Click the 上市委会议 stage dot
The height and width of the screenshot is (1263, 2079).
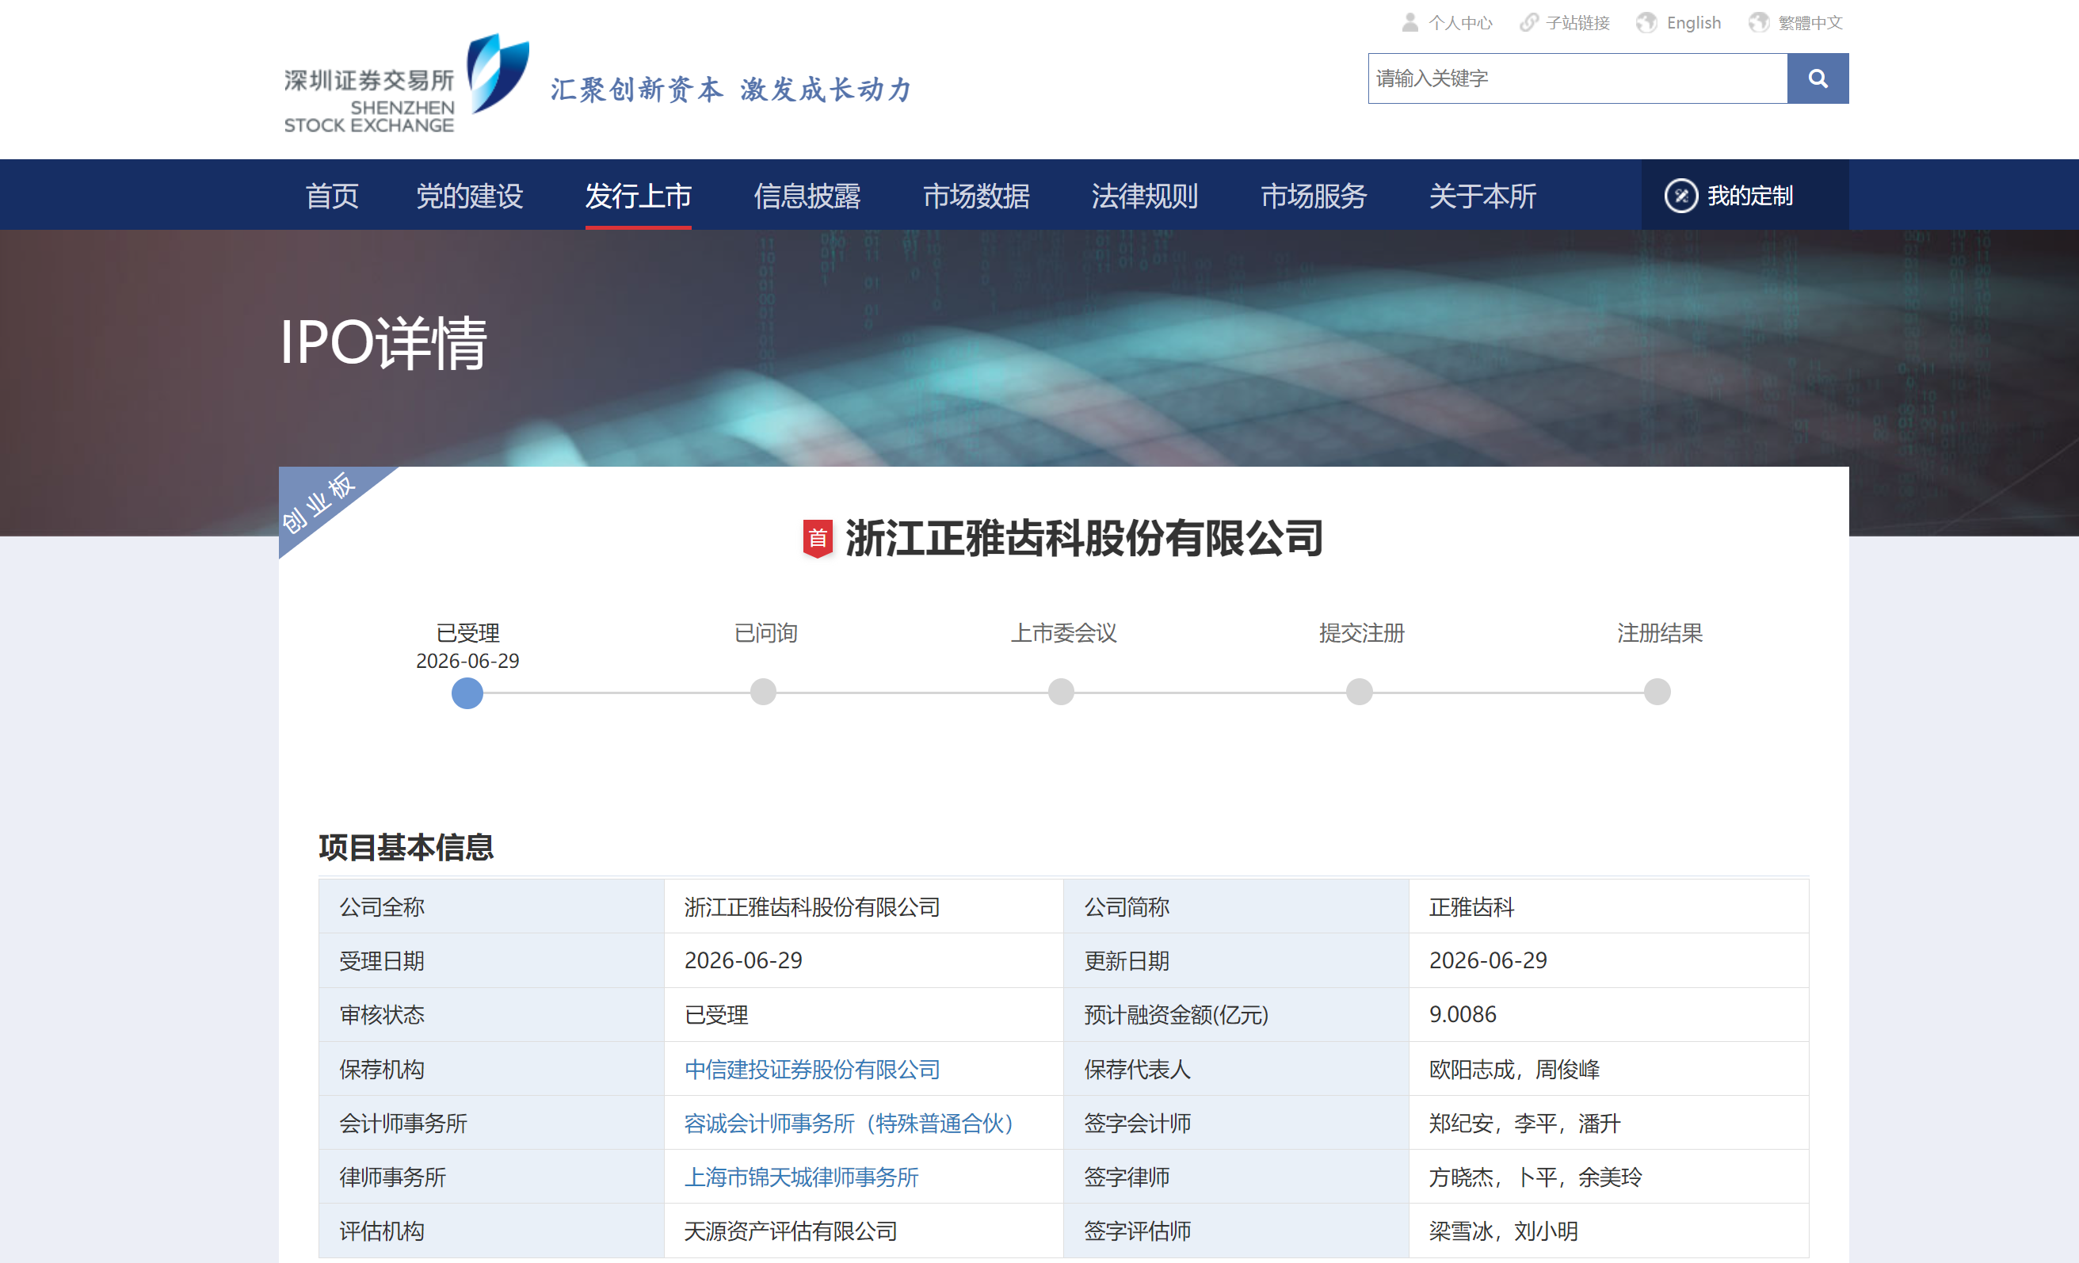tap(1062, 692)
